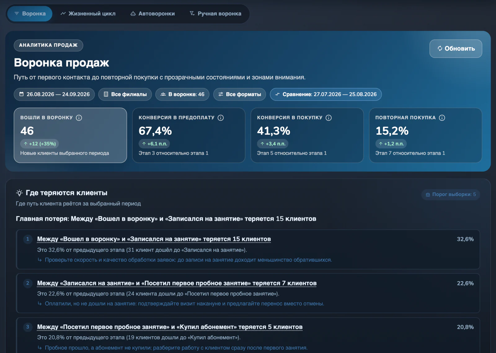Click info icon next to Конверсия в предоплату
This screenshot has width=496, height=353.
[x=221, y=118]
